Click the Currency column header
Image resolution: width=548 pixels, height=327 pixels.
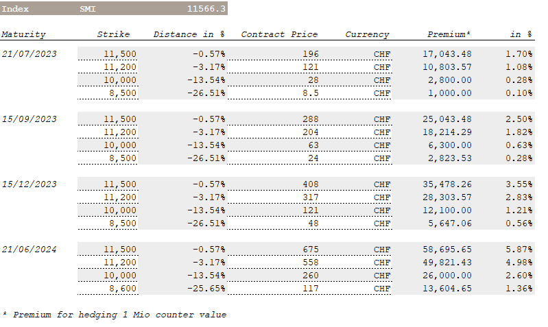pyautogui.click(x=367, y=34)
